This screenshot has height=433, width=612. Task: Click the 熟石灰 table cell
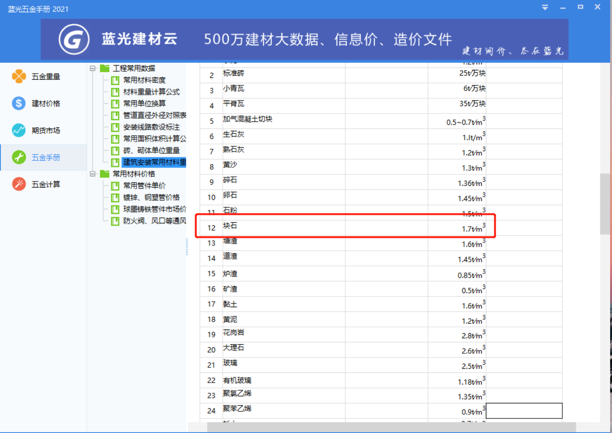tap(284, 151)
